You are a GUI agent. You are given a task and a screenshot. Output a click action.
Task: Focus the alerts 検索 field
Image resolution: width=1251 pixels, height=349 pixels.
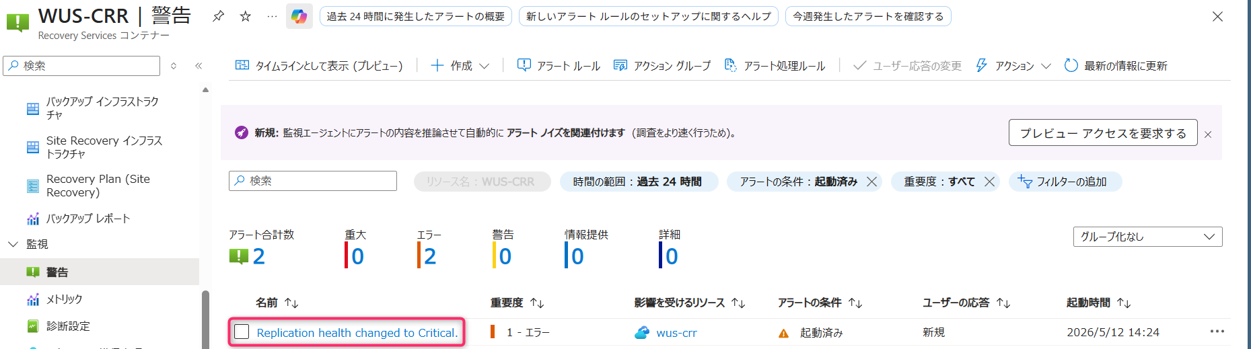[313, 181]
